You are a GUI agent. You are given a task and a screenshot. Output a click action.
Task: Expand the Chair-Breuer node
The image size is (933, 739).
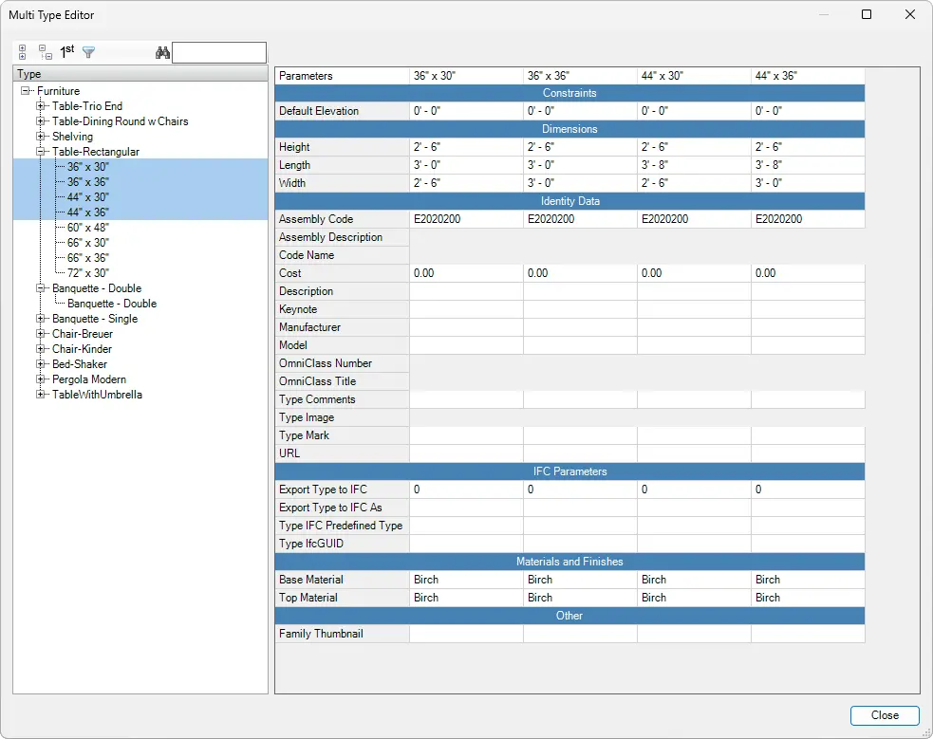coord(39,334)
